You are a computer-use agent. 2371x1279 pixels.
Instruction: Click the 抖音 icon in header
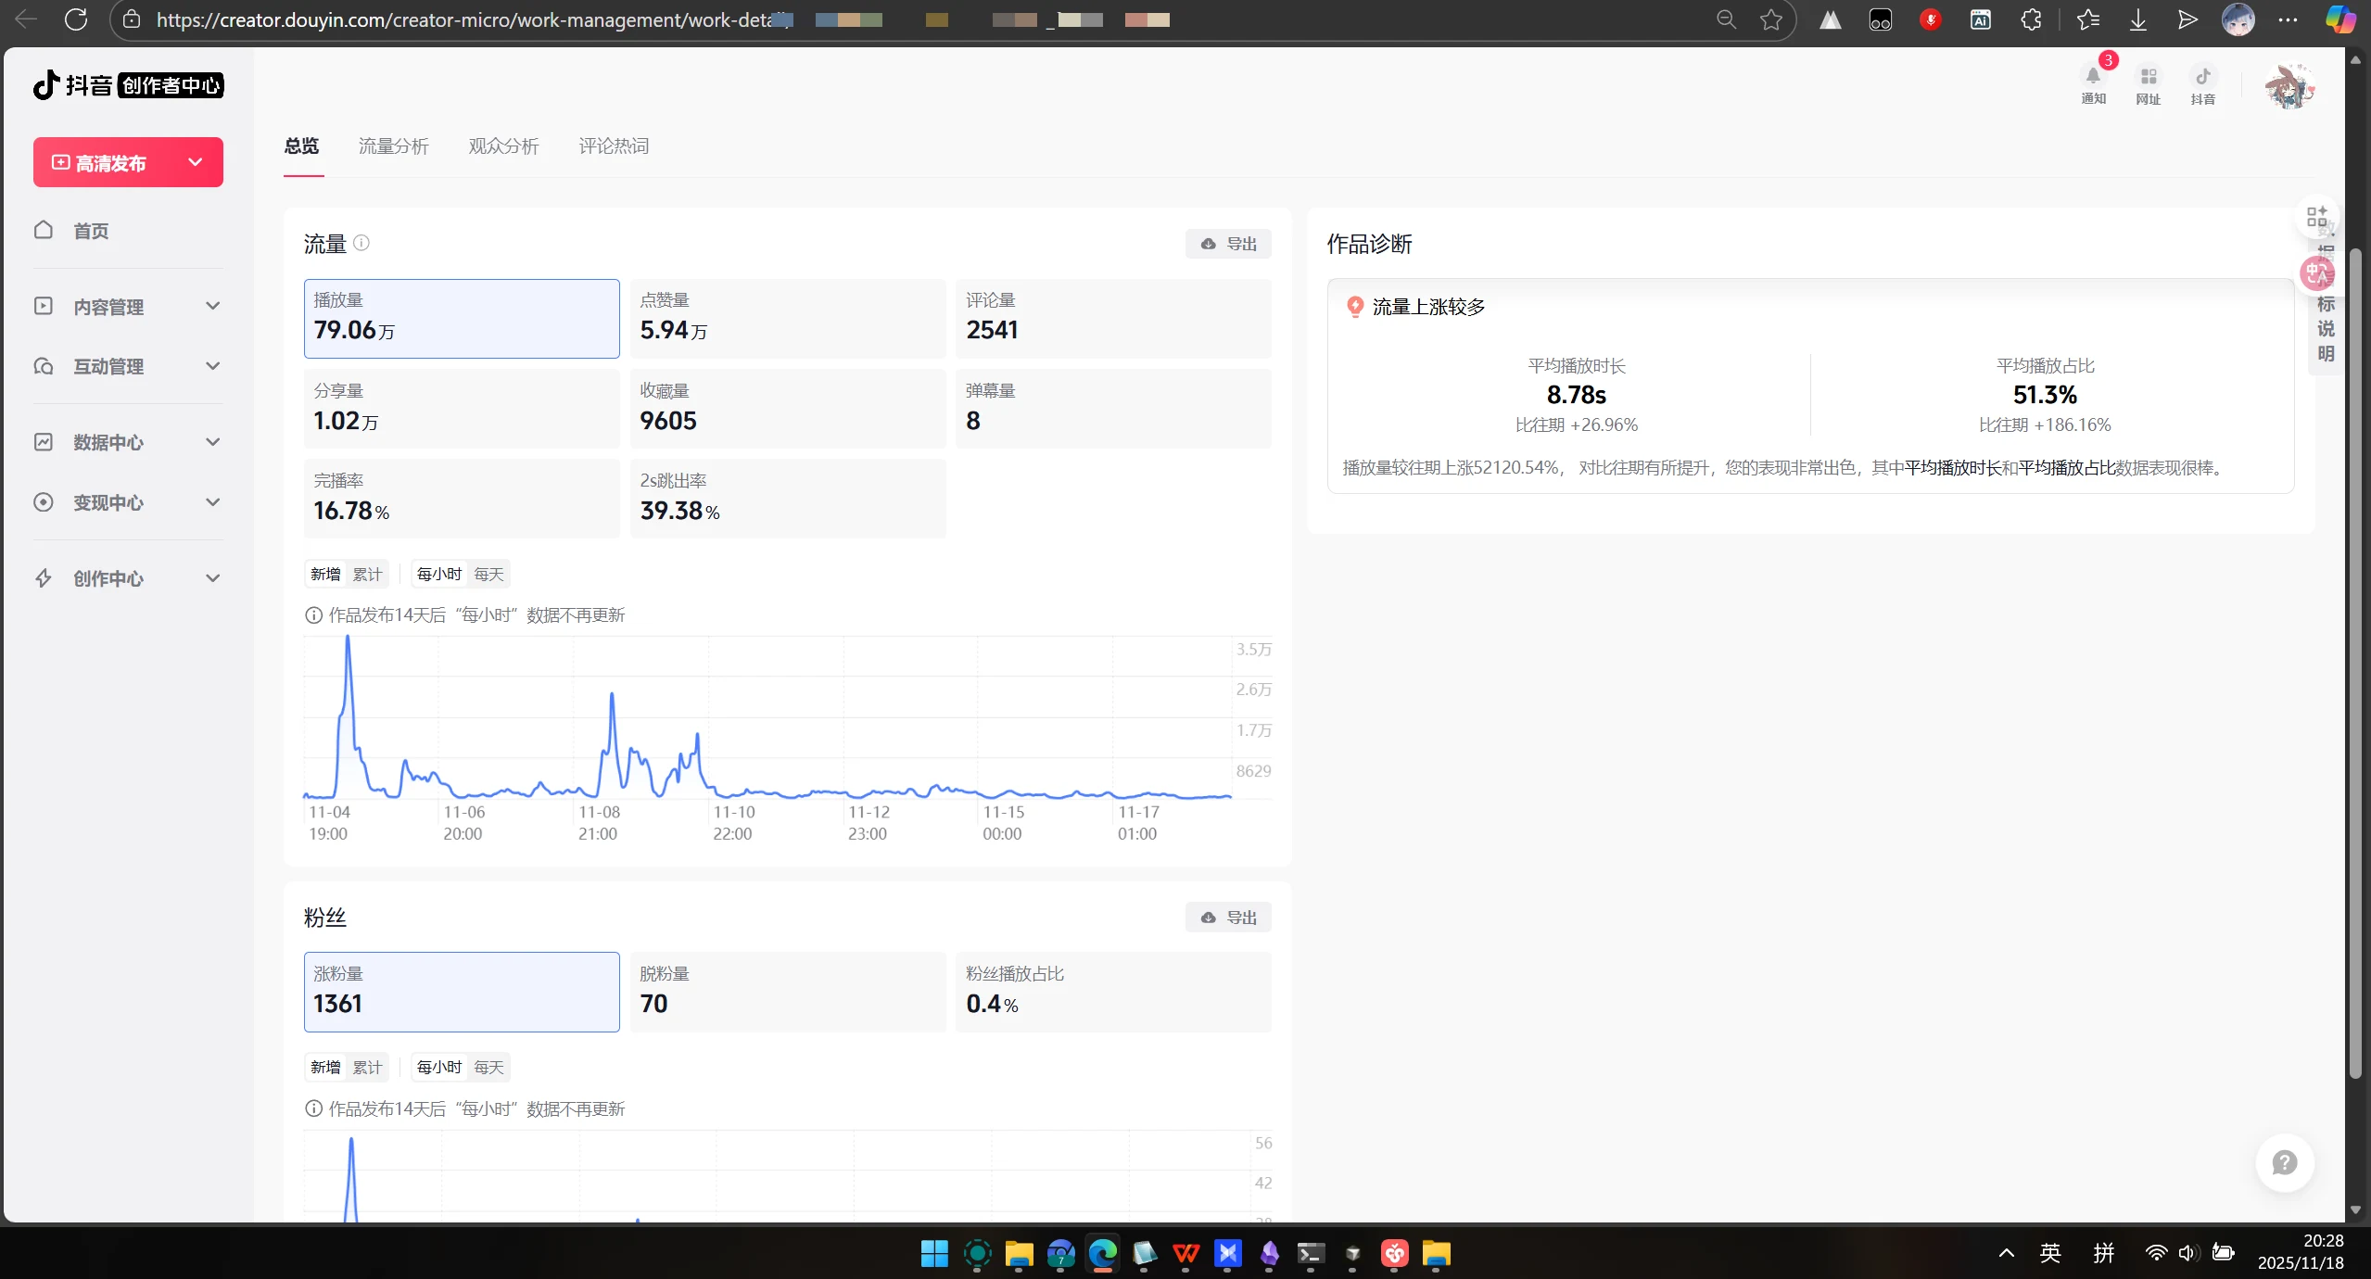(2202, 77)
